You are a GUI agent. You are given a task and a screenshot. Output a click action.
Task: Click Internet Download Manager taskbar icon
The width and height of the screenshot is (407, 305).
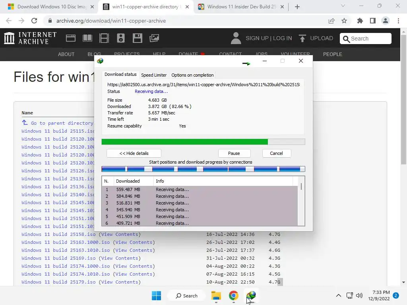click(x=251, y=295)
